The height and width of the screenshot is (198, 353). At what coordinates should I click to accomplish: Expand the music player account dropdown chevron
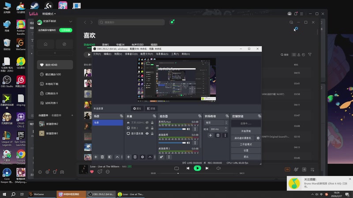71,22
